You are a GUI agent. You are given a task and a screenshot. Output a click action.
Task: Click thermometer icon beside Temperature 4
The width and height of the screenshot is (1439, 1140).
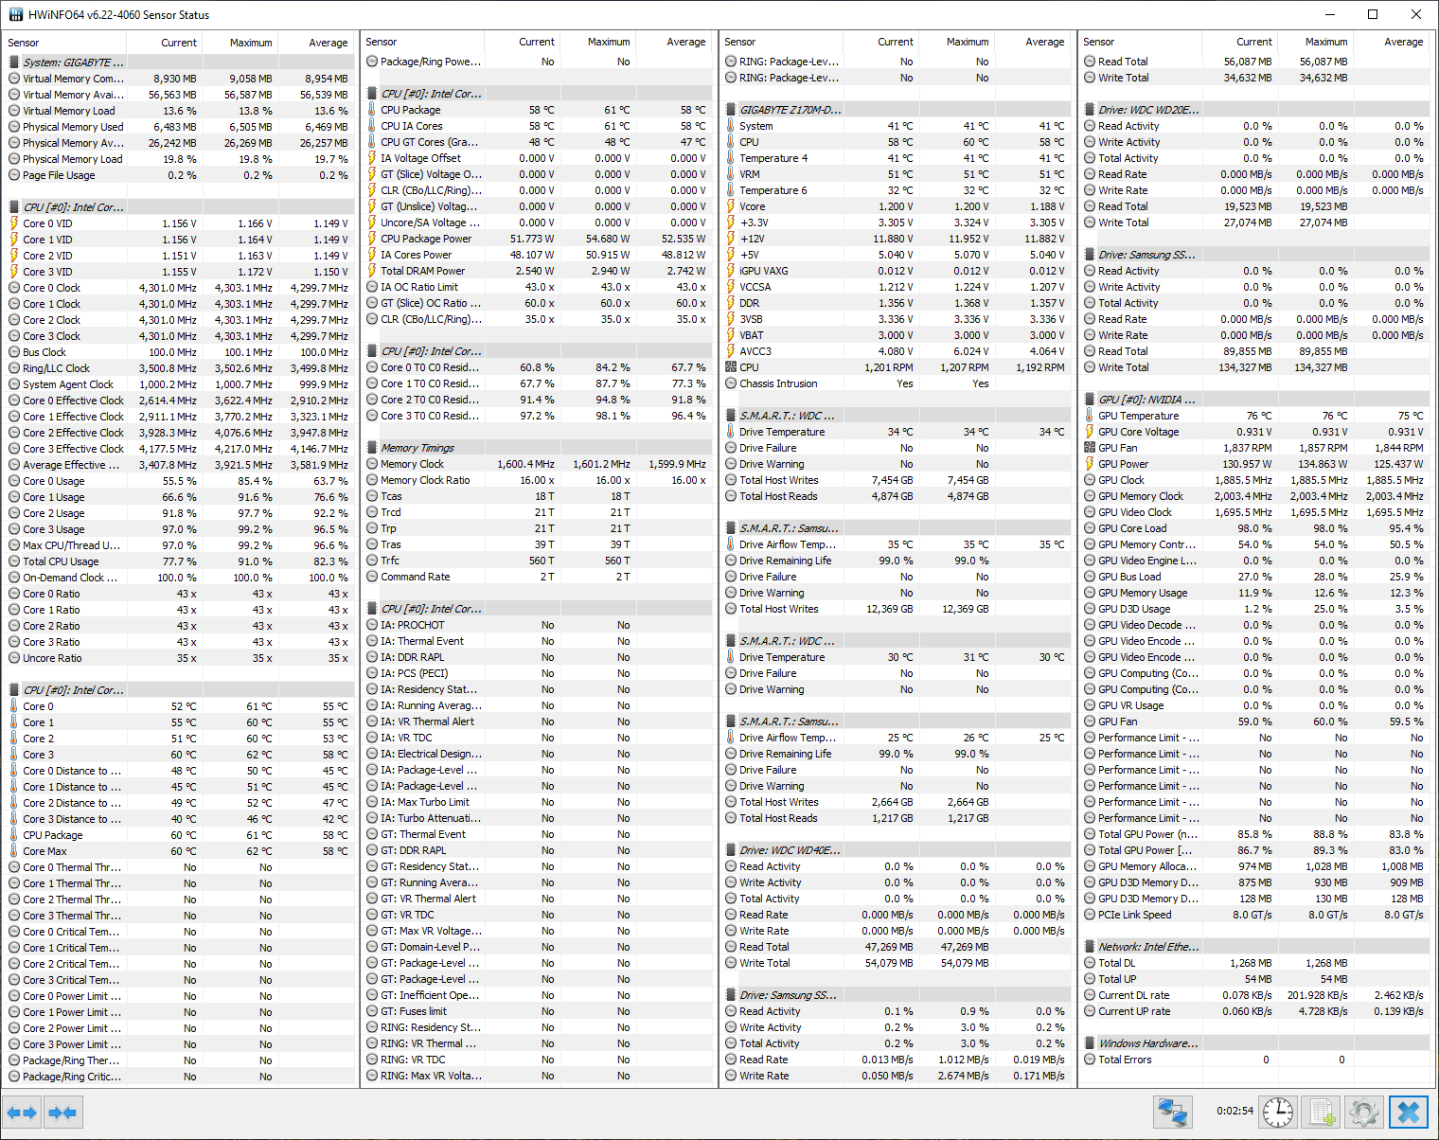pos(731,158)
